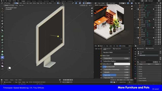Open the Tool properties tab icon
Image resolution: width=162 pixels, height=91 pixels.
tap(135, 49)
